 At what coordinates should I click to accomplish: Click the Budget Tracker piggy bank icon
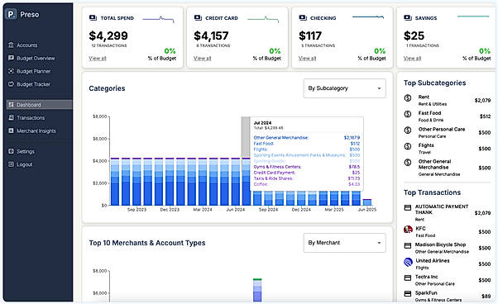(x=11, y=84)
